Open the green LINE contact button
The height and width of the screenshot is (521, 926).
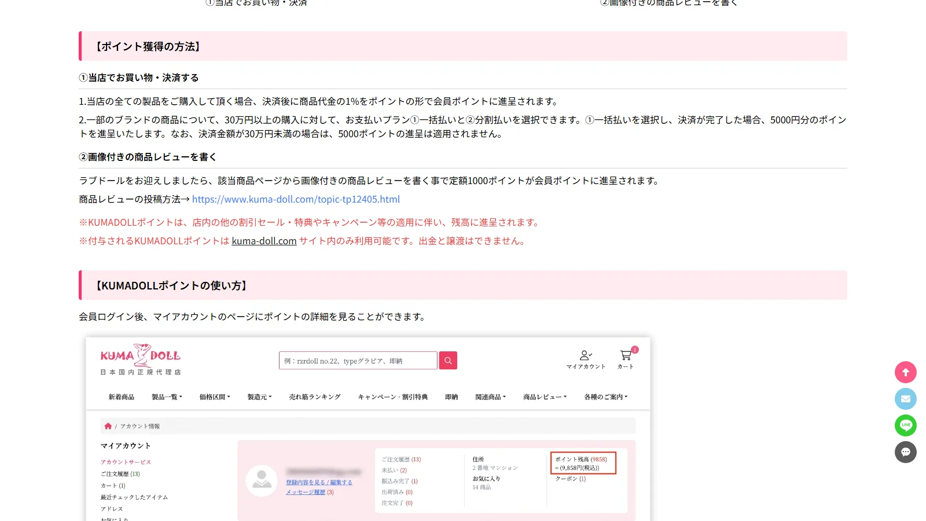click(905, 425)
